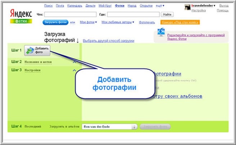Expand the Мои любимые авторы dropdown

click(118, 22)
